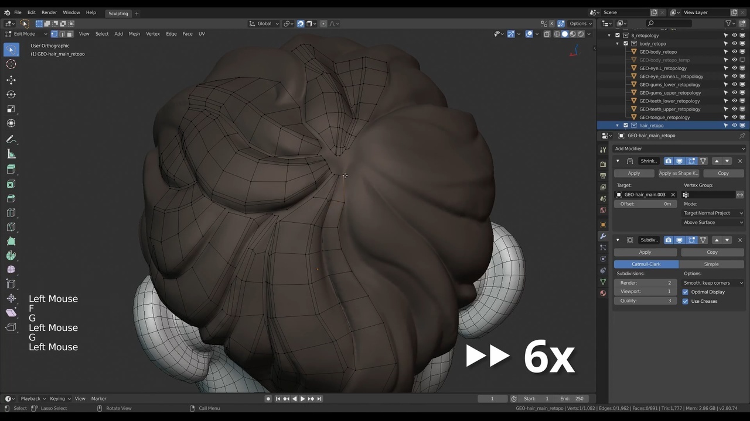The height and width of the screenshot is (421, 750).
Task: Open the Edit Mode dropdown
Action: click(26, 34)
